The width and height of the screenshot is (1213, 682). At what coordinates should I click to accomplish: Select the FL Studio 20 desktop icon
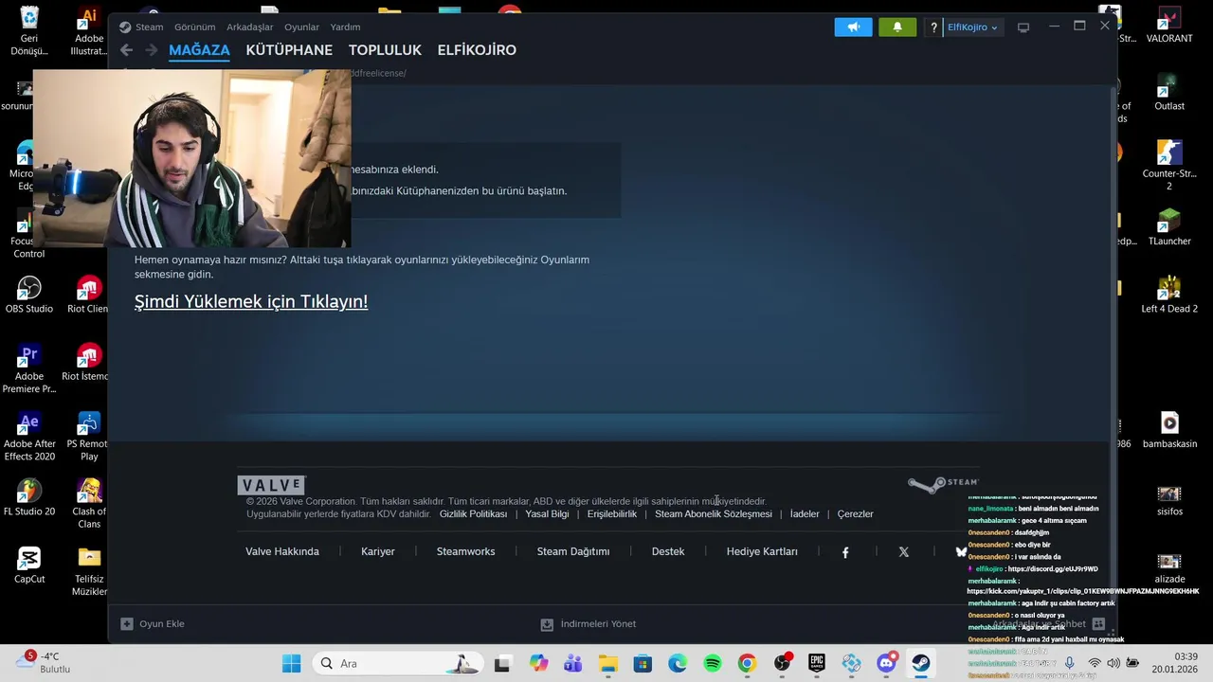click(29, 497)
